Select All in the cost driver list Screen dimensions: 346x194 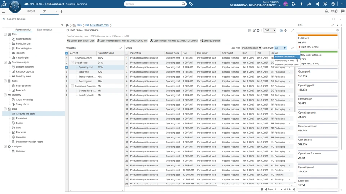tap(287, 53)
